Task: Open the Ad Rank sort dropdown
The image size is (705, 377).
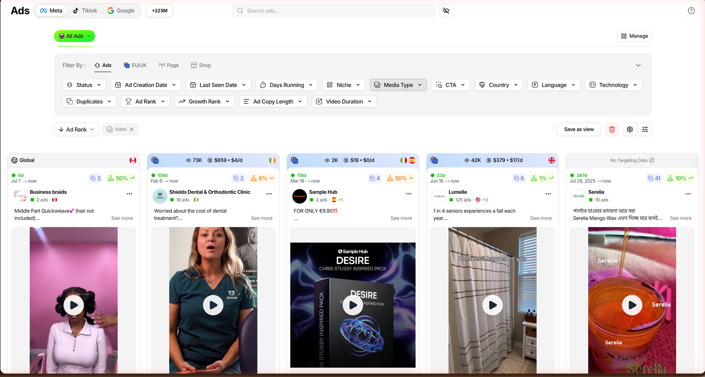Action: coord(76,129)
